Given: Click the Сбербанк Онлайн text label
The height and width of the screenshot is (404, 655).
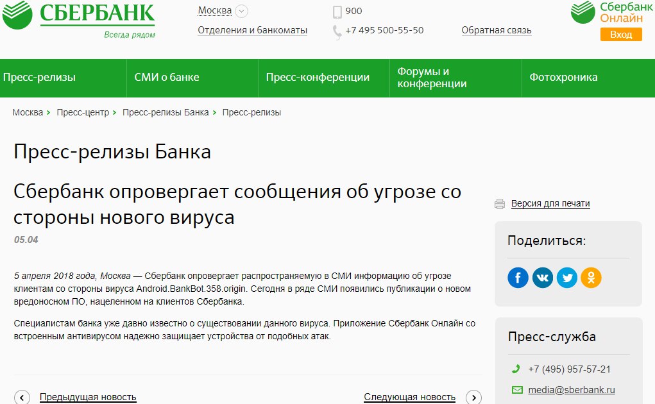Looking at the screenshot, I should [x=625, y=13].
